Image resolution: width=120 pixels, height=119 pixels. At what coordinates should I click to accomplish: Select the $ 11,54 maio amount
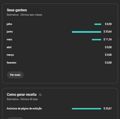[x=108, y=39]
